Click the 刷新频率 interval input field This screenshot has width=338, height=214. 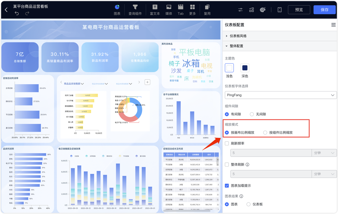pos(271,153)
